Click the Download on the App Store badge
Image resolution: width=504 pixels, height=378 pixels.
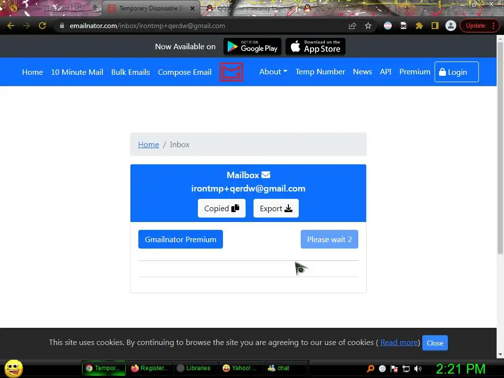315,47
